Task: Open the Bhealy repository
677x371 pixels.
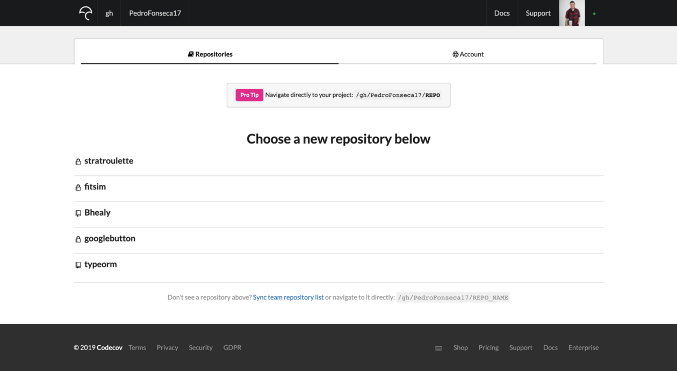Action: tap(97, 212)
